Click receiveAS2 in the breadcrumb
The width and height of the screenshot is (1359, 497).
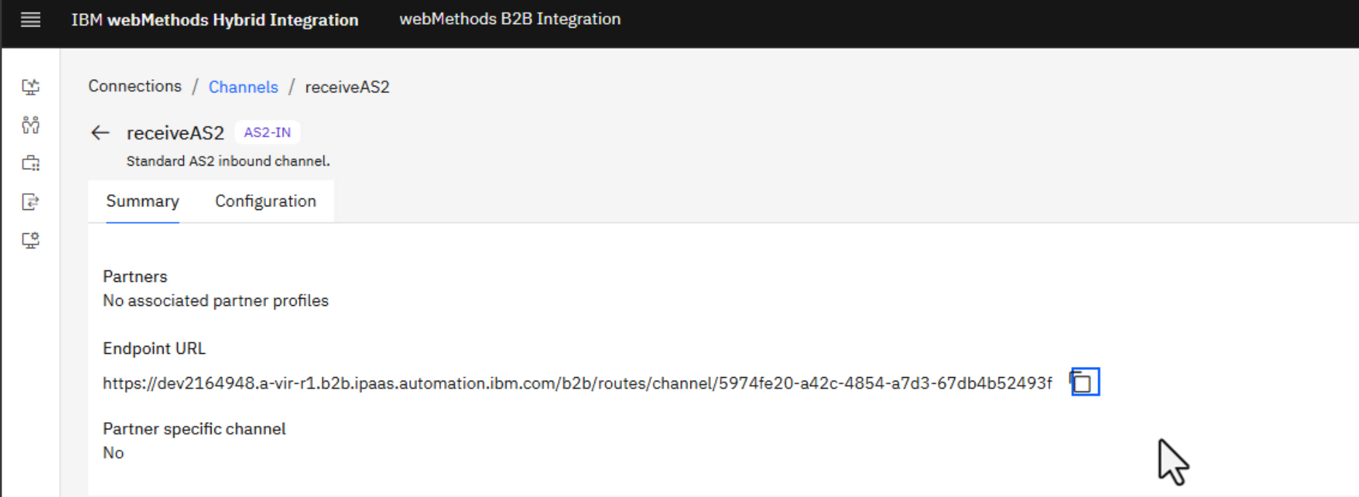tap(347, 87)
